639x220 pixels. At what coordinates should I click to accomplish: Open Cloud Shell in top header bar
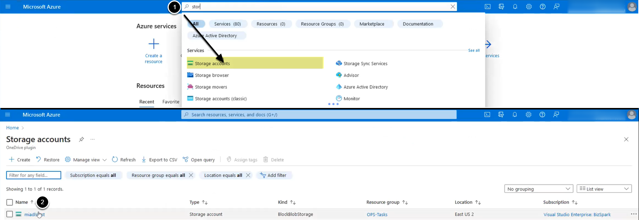(488, 7)
